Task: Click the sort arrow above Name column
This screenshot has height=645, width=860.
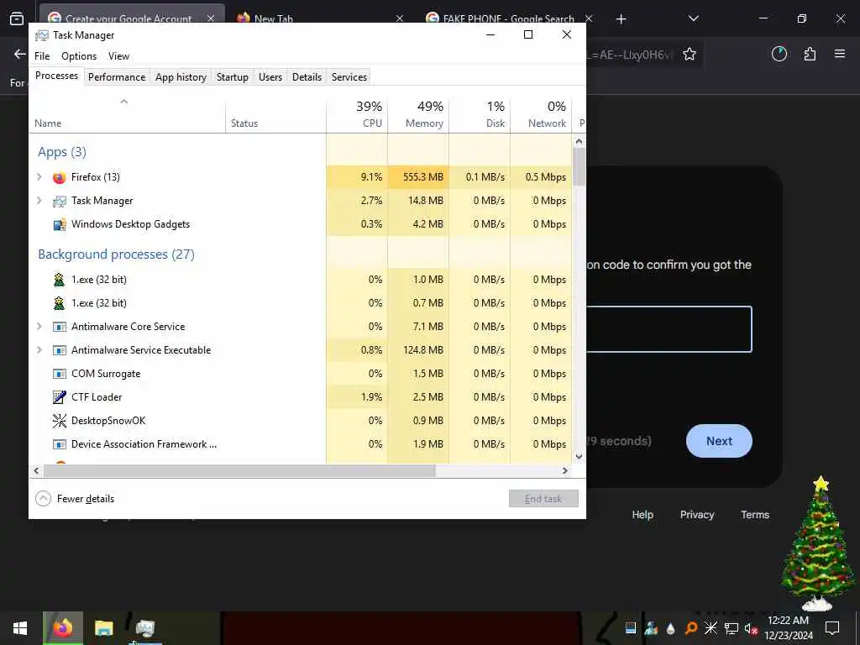Action: [124, 102]
